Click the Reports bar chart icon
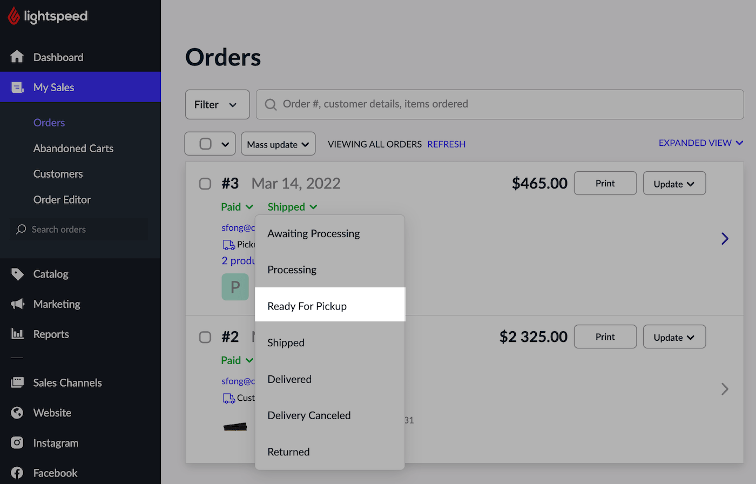Image resolution: width=756 pixels, height=484 pixels. point(17,334)
